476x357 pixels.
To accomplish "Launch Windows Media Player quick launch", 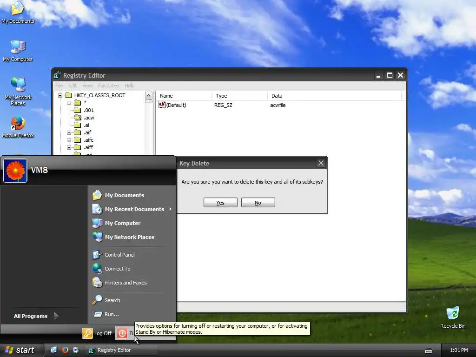I will point(76,350).
